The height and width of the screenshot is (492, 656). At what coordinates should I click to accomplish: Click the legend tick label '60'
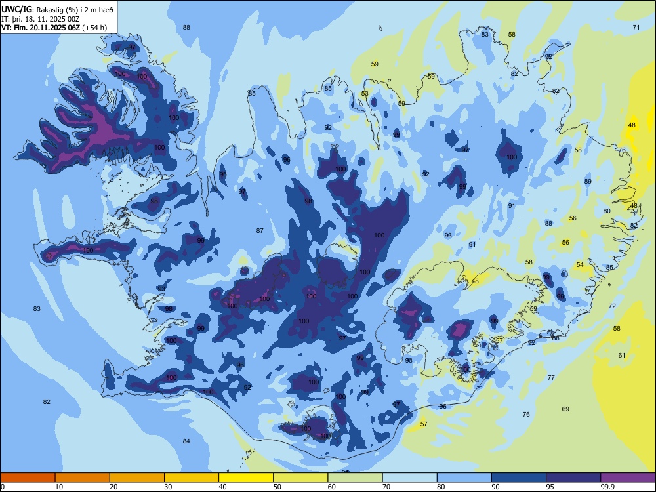(x=332, y=487)
